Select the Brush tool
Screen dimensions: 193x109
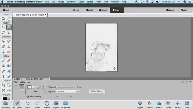point(3,61)
